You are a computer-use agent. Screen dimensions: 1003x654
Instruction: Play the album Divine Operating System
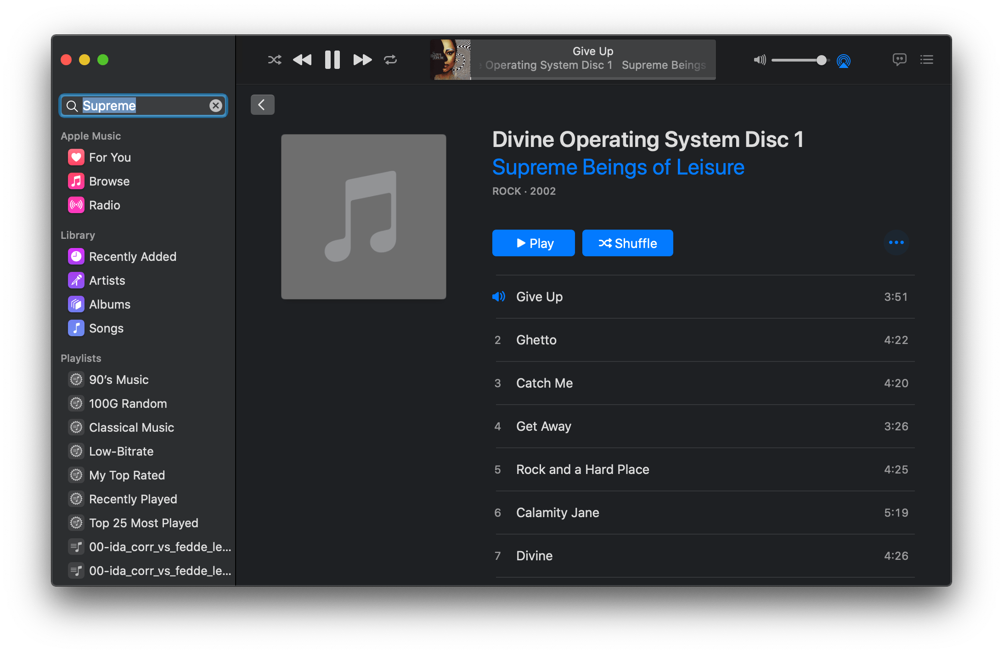pyautogui.click(x=533, y=242)
